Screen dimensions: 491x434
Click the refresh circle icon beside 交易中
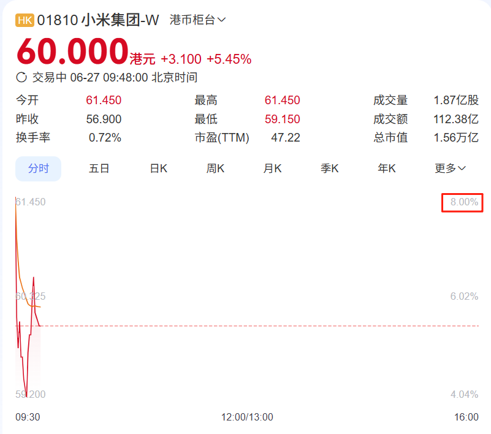pyautogui.click(x=21, y=77)
